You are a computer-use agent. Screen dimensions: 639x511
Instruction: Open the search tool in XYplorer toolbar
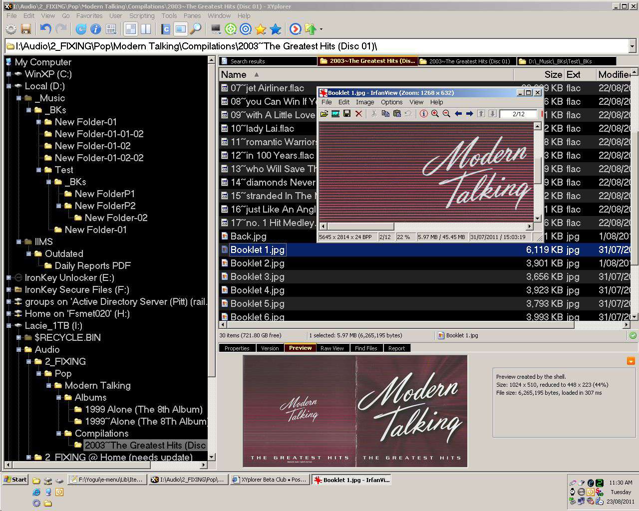(x=195, y=29)
